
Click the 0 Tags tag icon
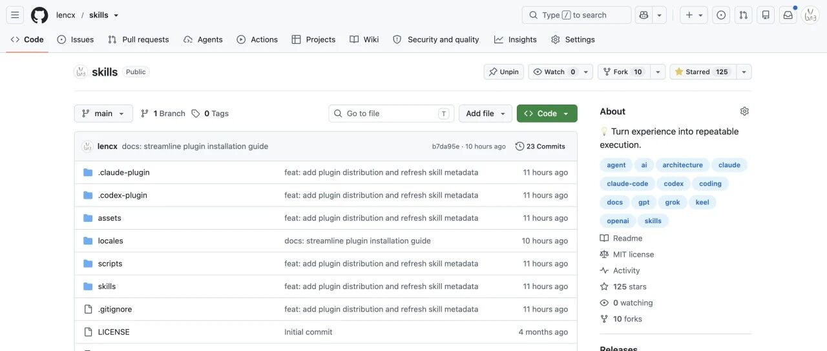(196, 114)
